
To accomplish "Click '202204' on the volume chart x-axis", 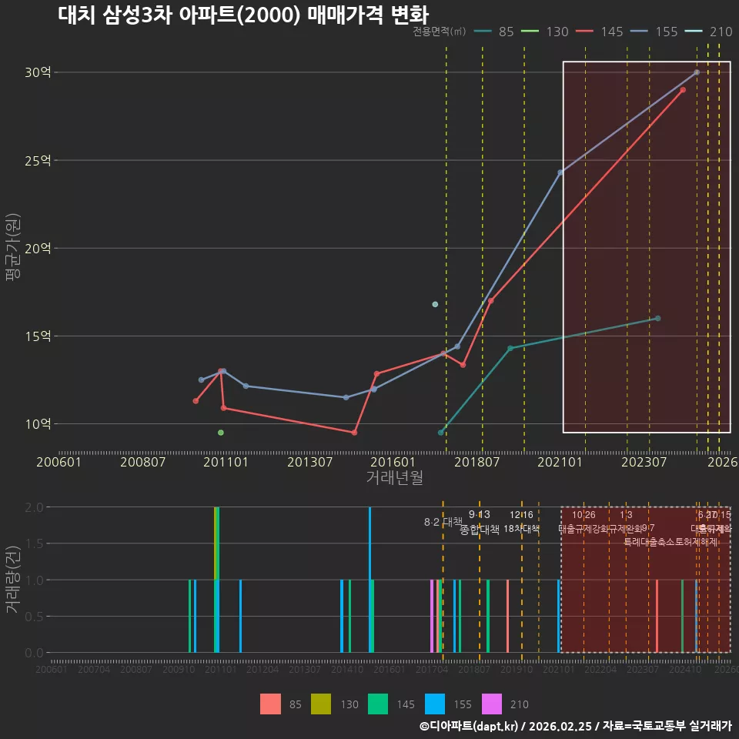I will (600, 669).
